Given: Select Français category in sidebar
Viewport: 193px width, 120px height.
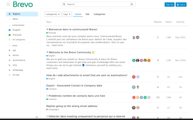Looking at the screenshot, I should (17, 35).
